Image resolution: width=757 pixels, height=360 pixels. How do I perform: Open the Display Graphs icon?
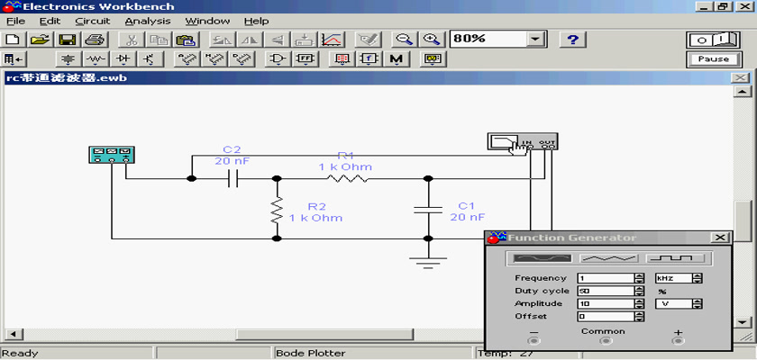point(332,40)
